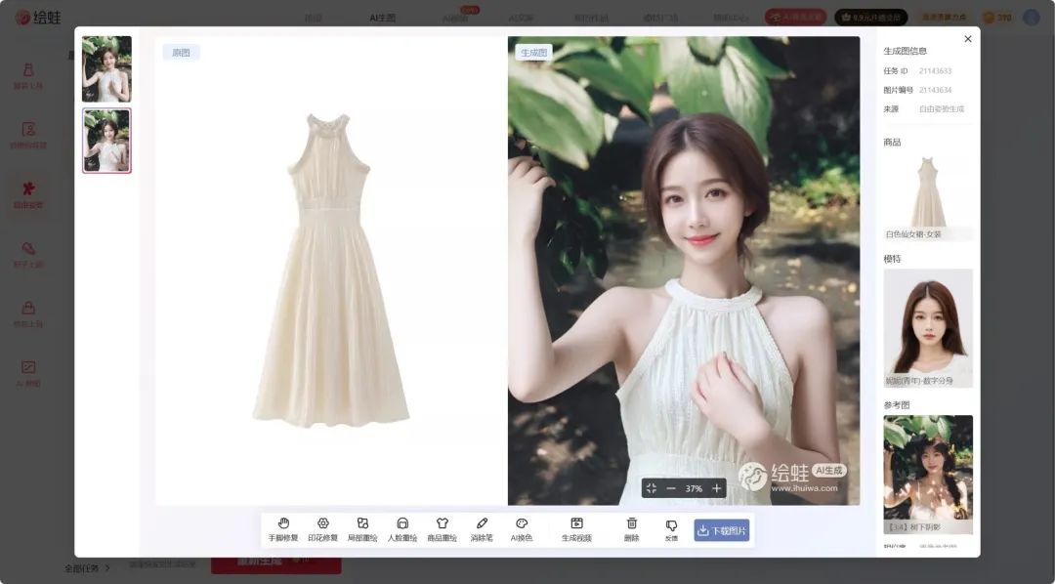
Task: Click the 来源 source value 自由姿势生成
Action: [942, 108]
